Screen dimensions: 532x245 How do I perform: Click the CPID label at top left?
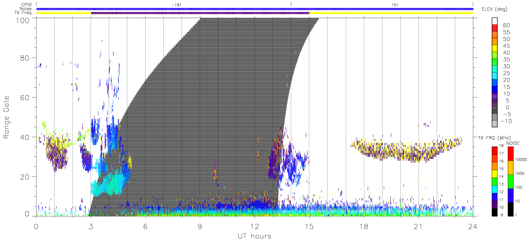(x=26, y=5)
